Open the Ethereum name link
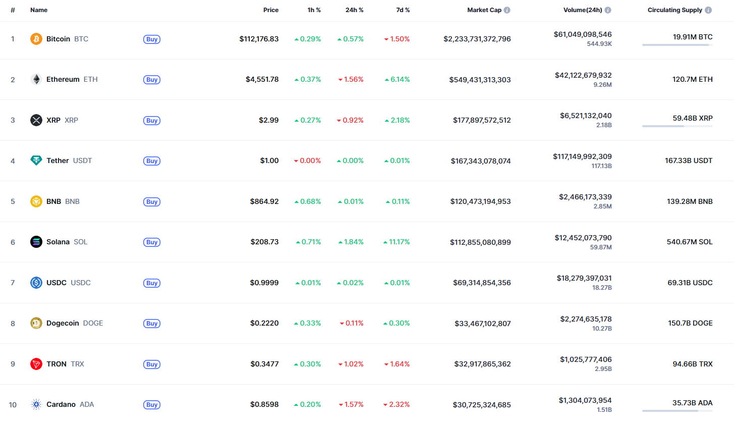 [63, 79]
